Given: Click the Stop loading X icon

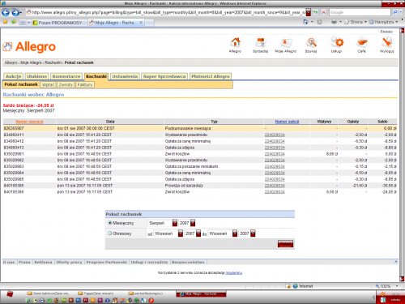Looking at the screenshot, I should (x=323, y=12).
